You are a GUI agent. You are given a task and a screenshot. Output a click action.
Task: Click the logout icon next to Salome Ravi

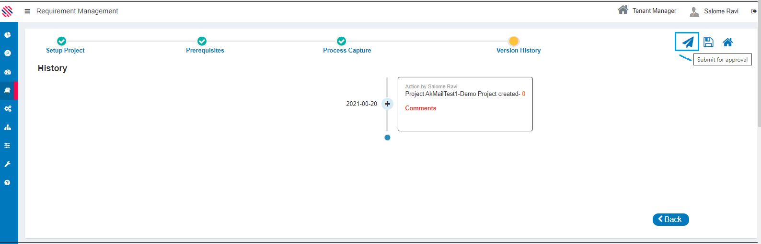point(754,11)
